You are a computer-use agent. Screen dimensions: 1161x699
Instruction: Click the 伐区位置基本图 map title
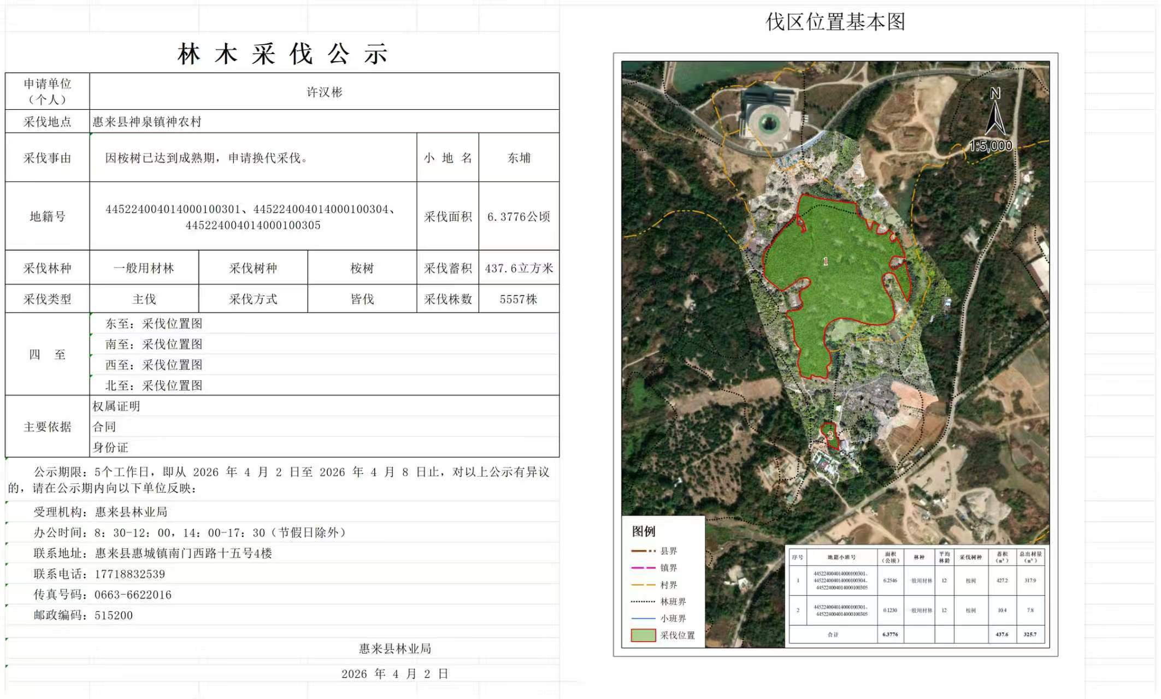[x=835, y=22]
